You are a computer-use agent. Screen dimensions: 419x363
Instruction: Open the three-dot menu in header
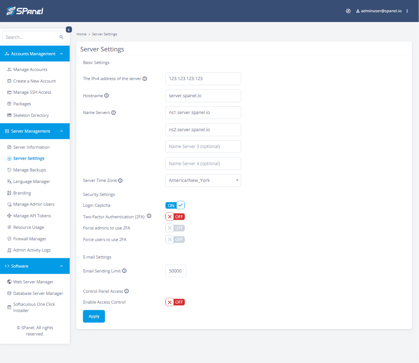(x=407, y=11)
